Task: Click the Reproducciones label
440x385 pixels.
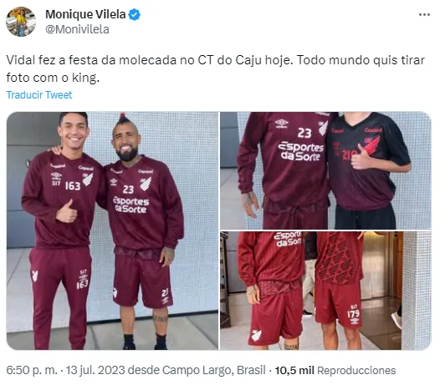Action: click(x=356, y=371)
